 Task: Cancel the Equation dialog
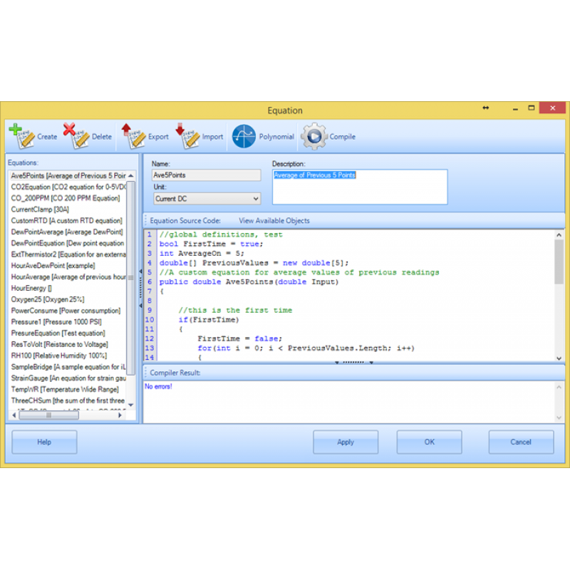521,442
